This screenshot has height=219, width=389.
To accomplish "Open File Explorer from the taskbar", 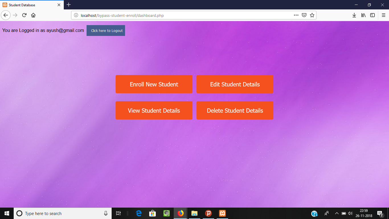I will tap(194, 213).
